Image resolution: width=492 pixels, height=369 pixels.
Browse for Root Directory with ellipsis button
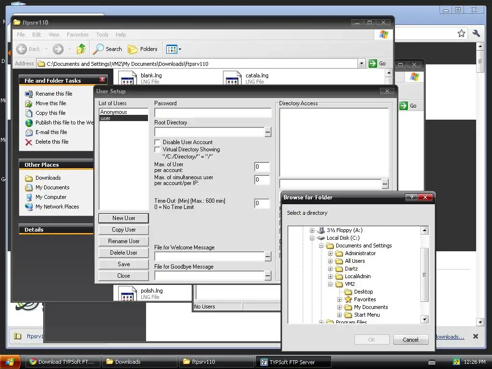tap(267, 132)
